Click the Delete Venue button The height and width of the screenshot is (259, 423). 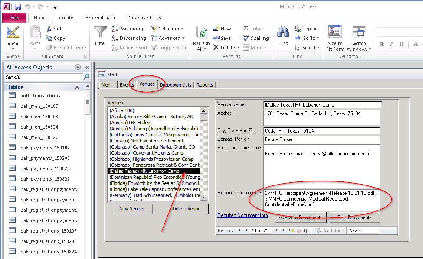(x=187, y=209)
